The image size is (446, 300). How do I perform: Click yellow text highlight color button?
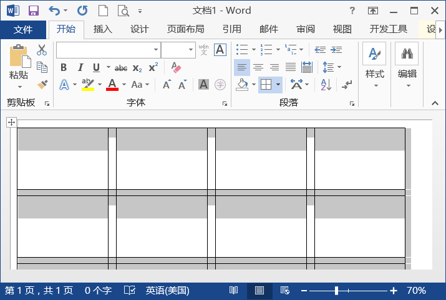point(88,85)
